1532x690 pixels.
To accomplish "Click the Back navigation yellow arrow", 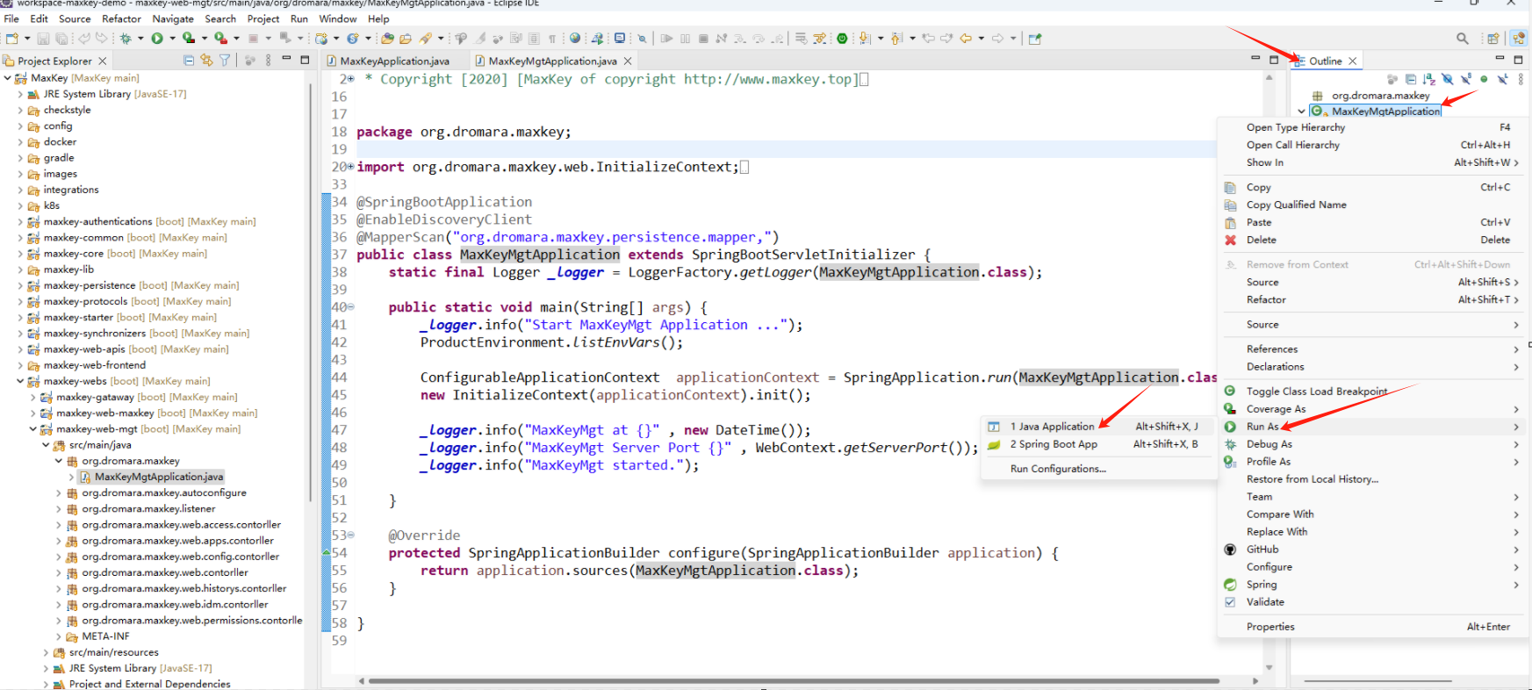I will point(965,39).
